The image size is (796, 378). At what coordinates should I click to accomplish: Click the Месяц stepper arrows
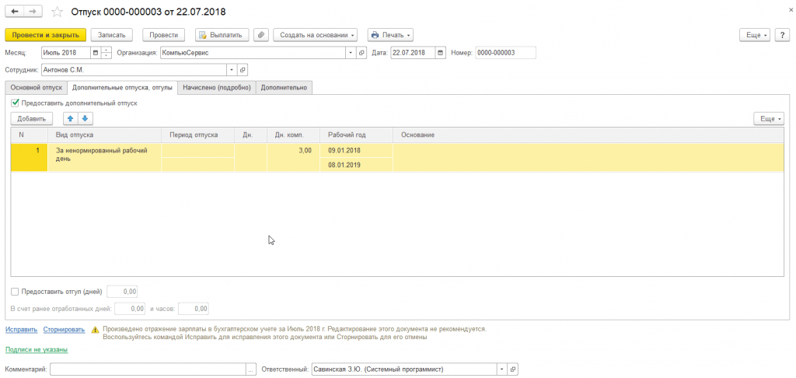(106, 52)
